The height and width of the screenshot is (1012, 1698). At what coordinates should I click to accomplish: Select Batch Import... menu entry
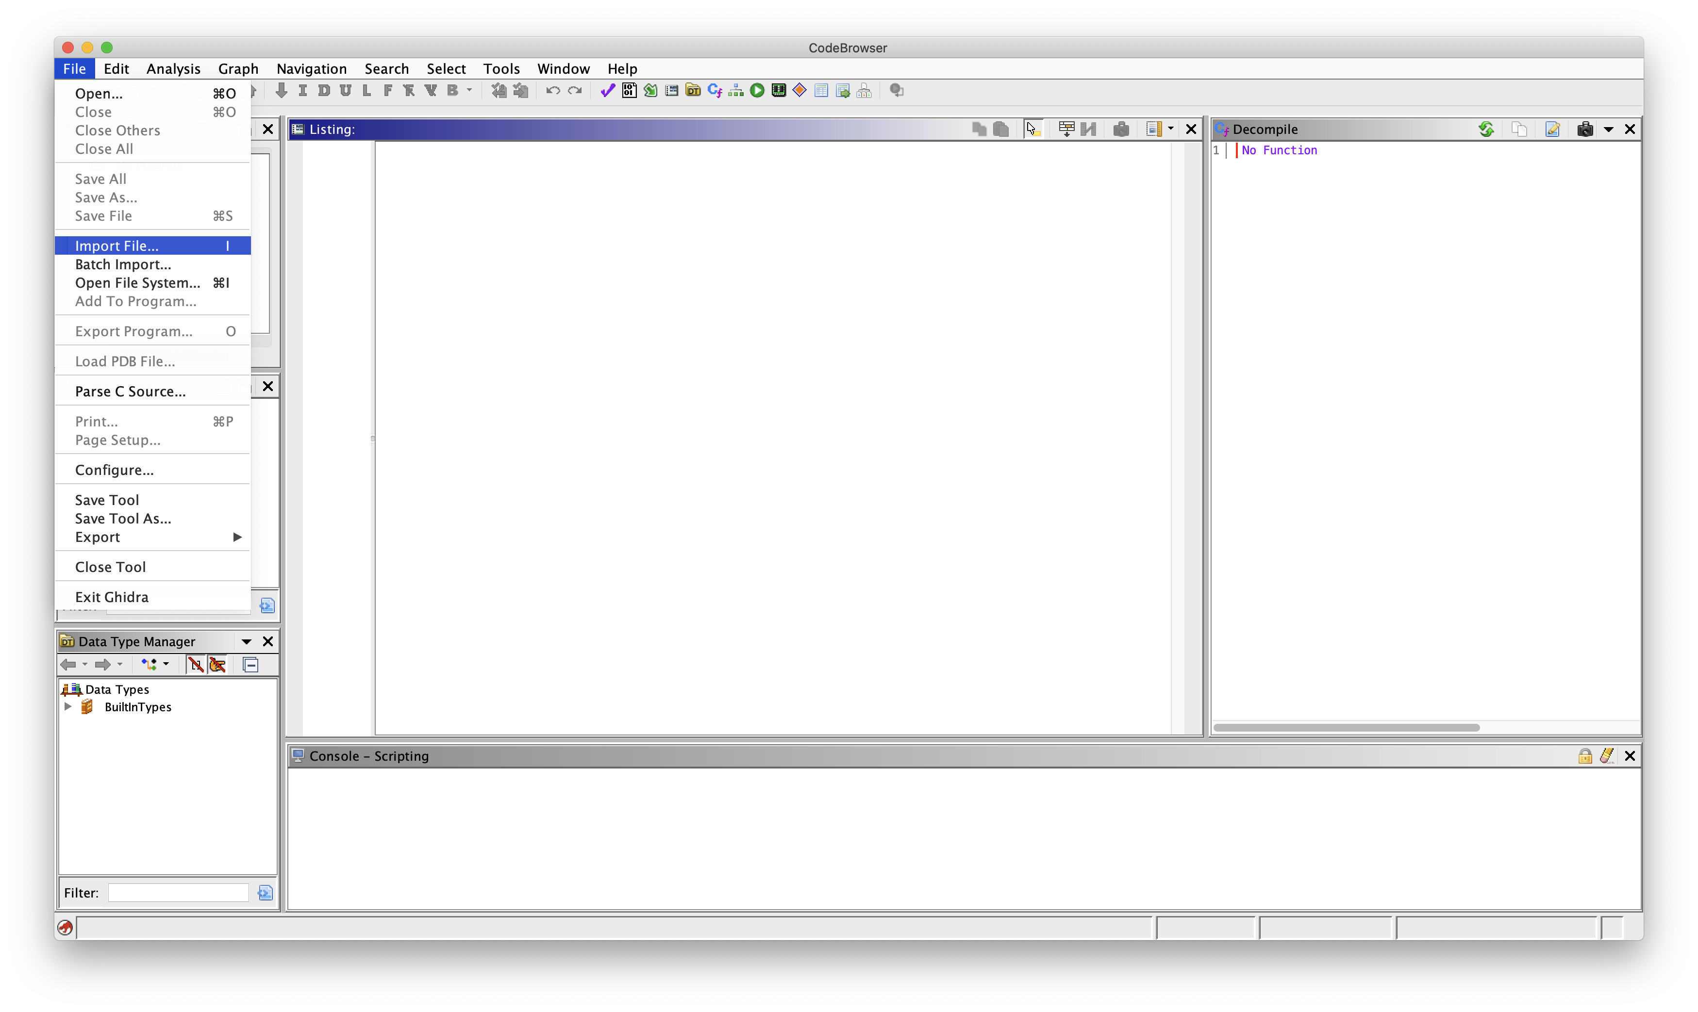123,264
